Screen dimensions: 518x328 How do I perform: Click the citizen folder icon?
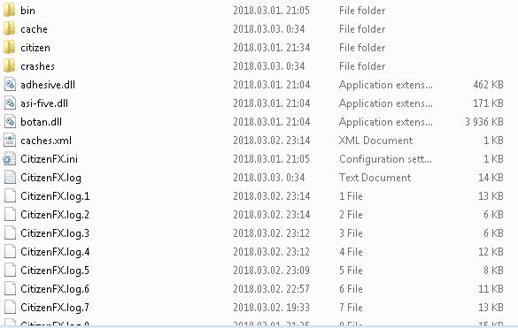pyautogui.click(x=9, y=47)
